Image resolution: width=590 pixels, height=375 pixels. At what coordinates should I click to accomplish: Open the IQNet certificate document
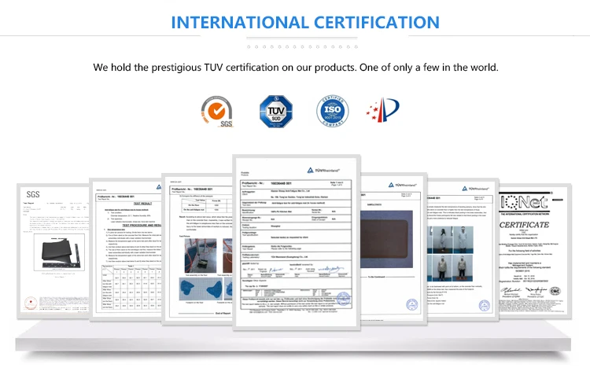(535, 251)
